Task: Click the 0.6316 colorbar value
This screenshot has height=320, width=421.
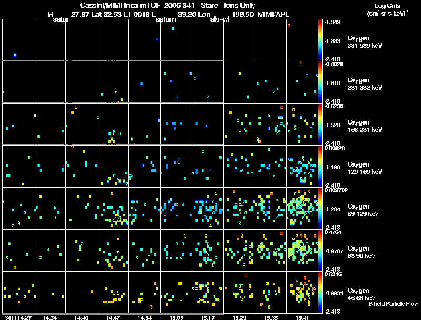Action: point(333,274)
